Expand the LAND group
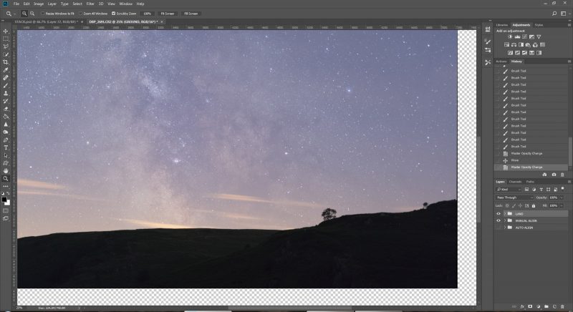573x312 pixels. (505, 214)
